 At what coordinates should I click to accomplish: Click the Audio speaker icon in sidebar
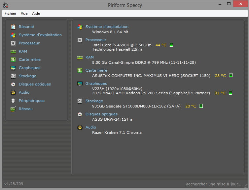point(13,92)
